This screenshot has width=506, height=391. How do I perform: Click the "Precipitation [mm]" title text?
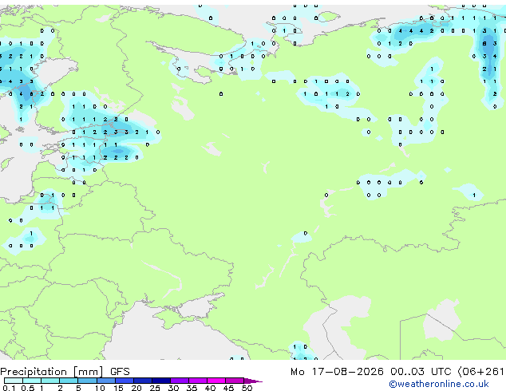pos(52,372)
